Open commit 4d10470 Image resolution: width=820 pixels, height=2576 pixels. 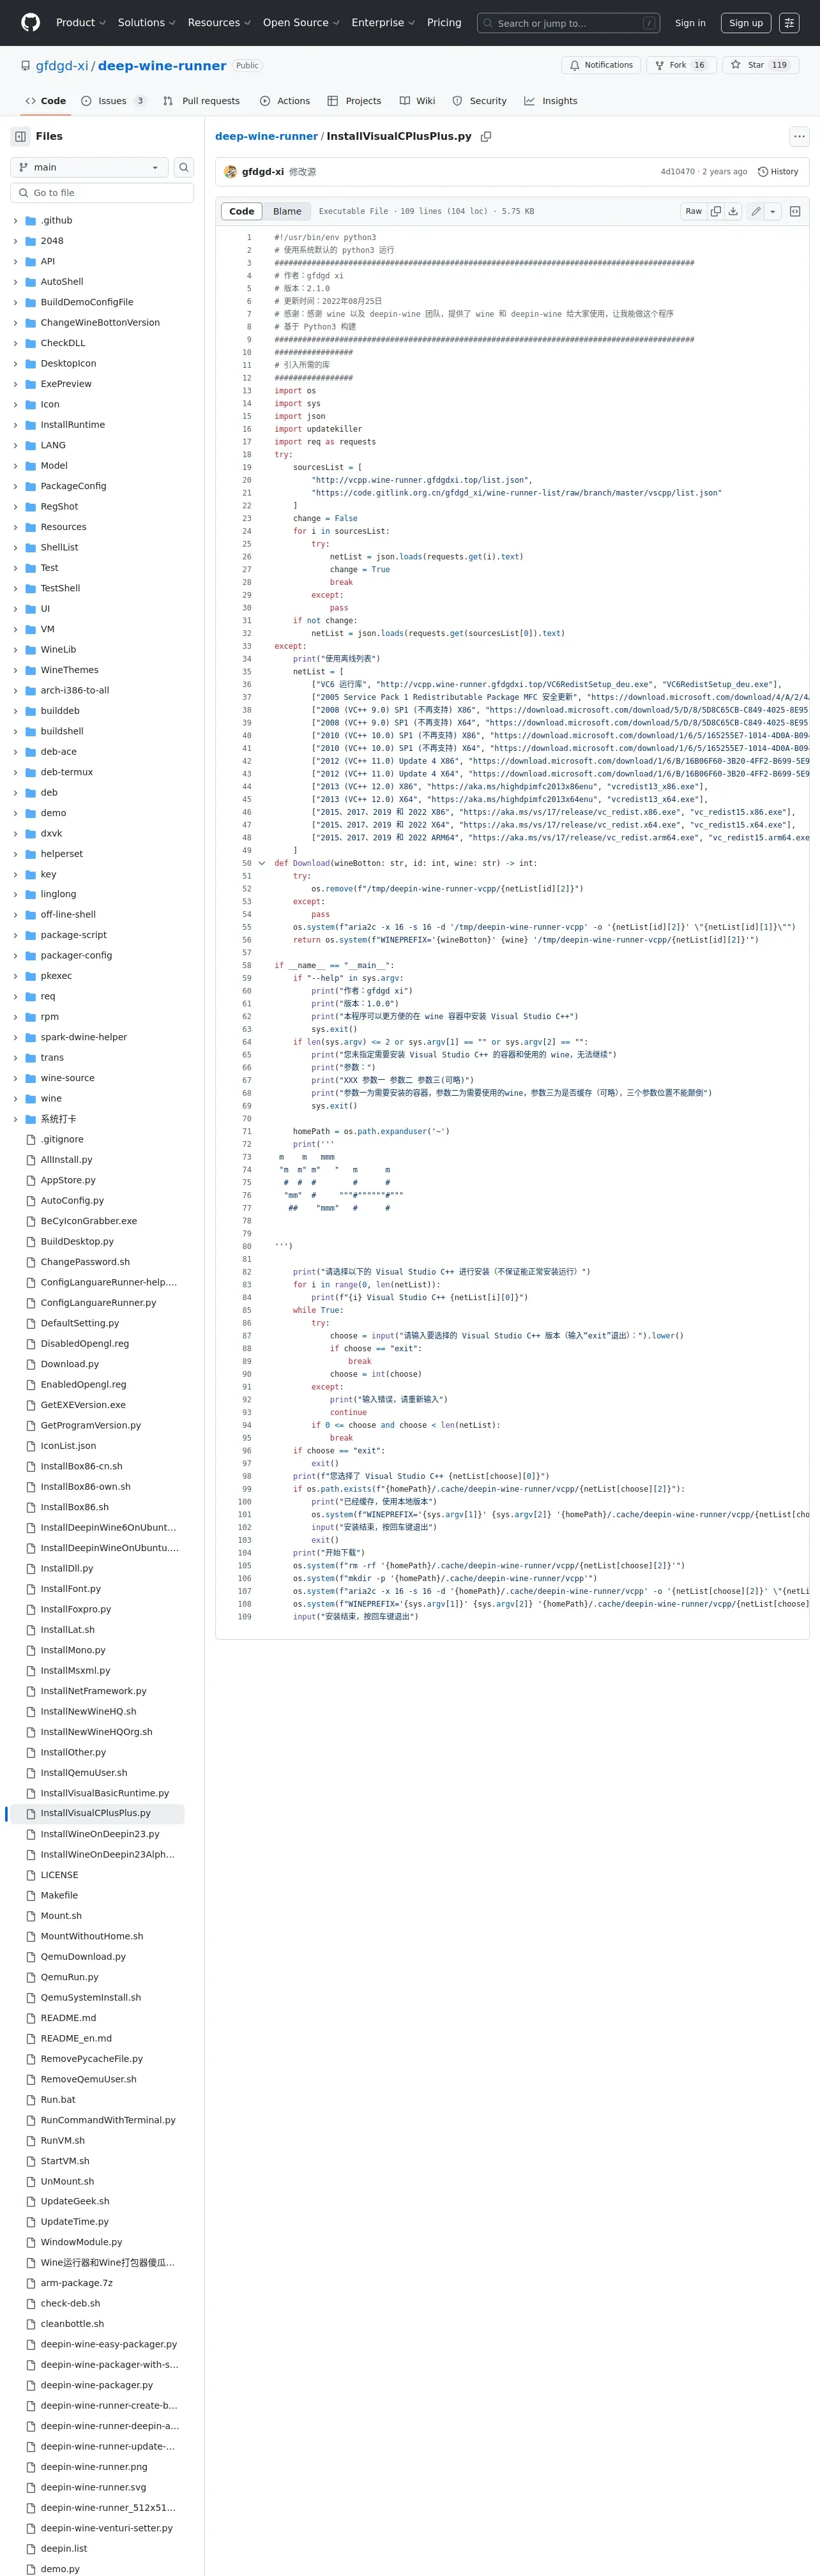pos(677,172)
